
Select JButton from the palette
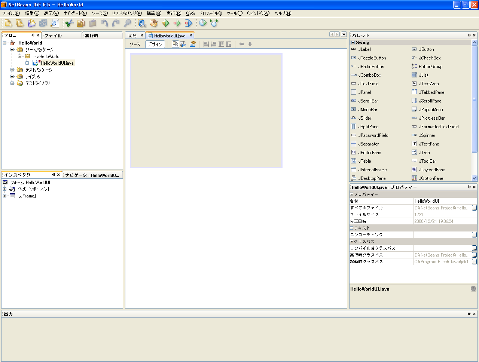click(x=426, y=49)
